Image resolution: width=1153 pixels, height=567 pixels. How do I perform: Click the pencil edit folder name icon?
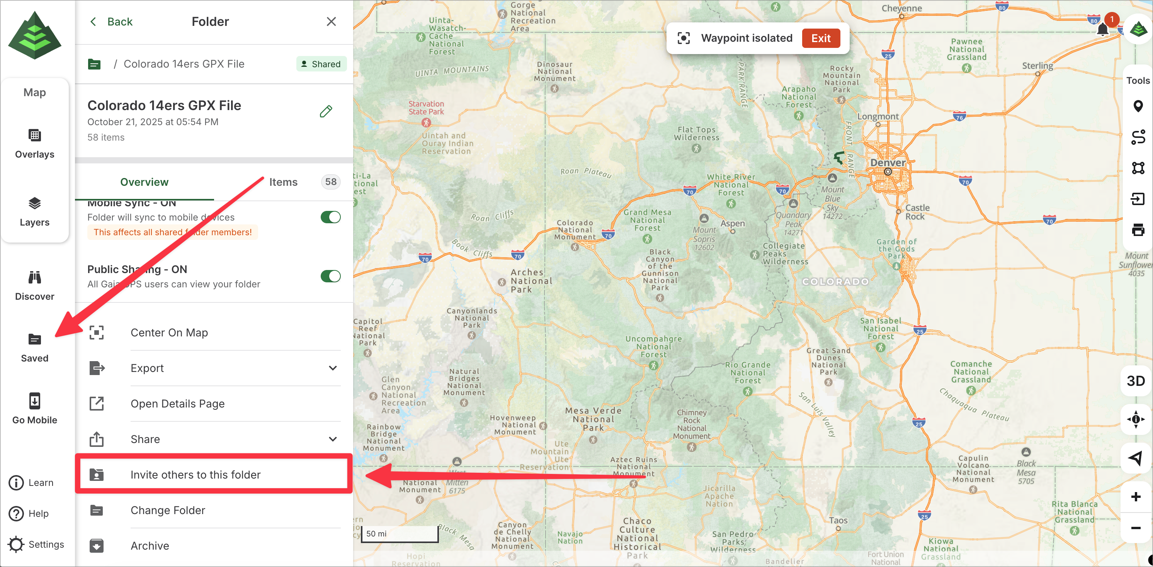pos(326,111)
